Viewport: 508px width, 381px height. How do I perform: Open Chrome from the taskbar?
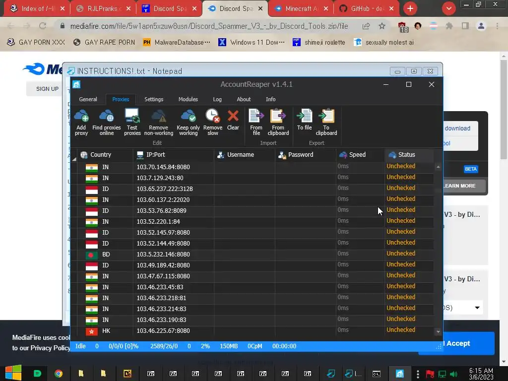[59, 374]
